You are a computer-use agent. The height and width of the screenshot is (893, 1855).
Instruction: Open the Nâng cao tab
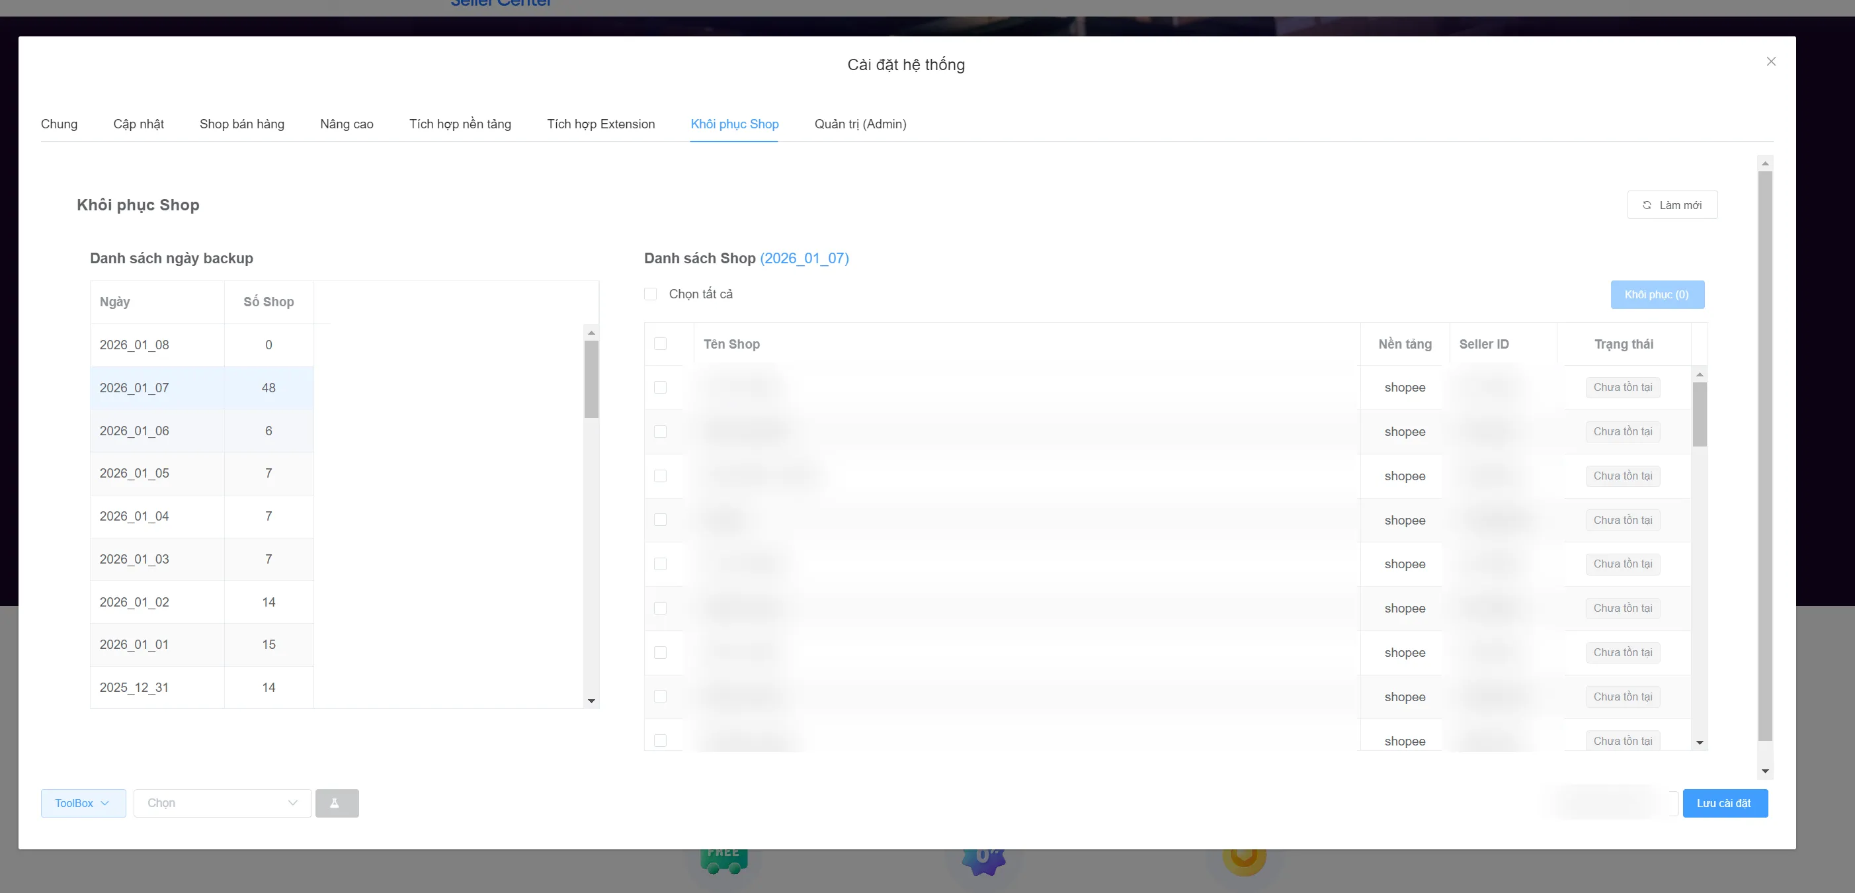tap(347, 124)
